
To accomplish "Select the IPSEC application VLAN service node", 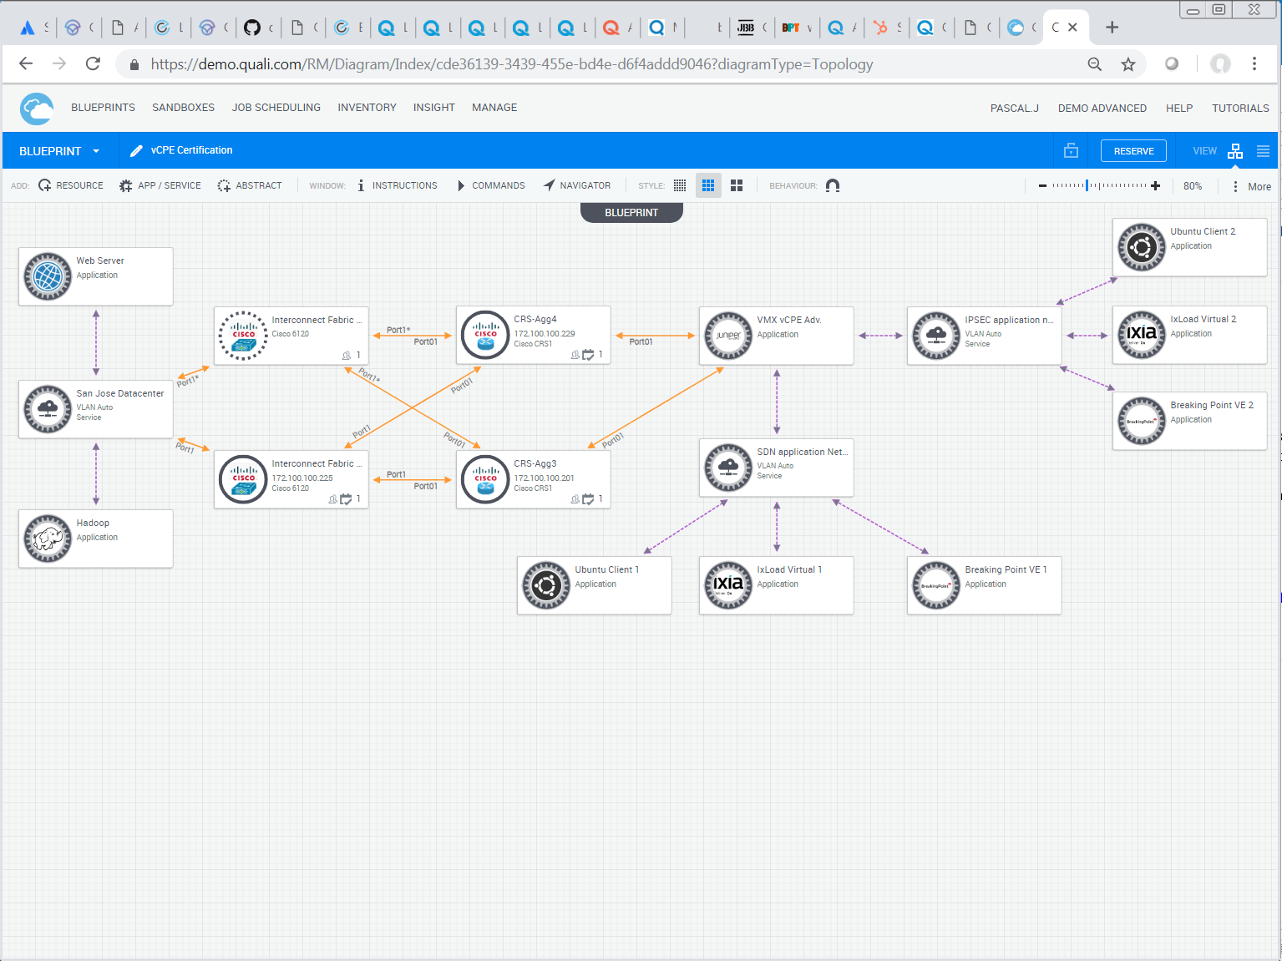I will (x=985, y=336).
